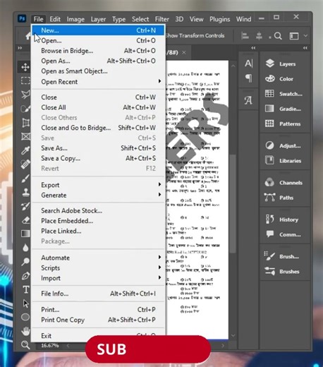This screenshot has width=323, height=367.
Task: Select the Clone Stamp tool
Action: 25,193
